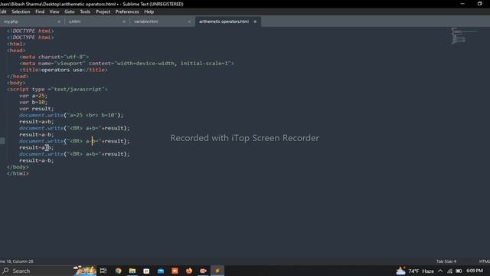490x276 pixels.
Task: Close the variable.html tab
Action: [x=189, y=21]
